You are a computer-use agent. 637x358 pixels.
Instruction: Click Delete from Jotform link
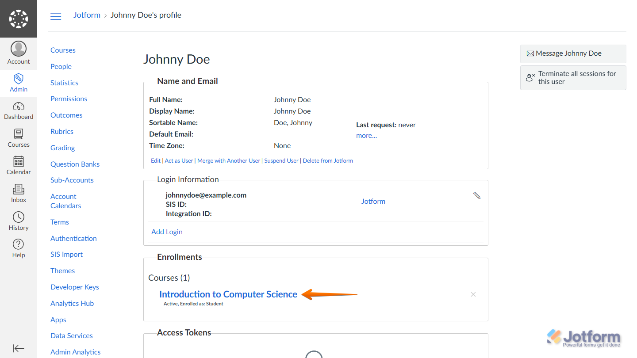(x=328, y=161)
